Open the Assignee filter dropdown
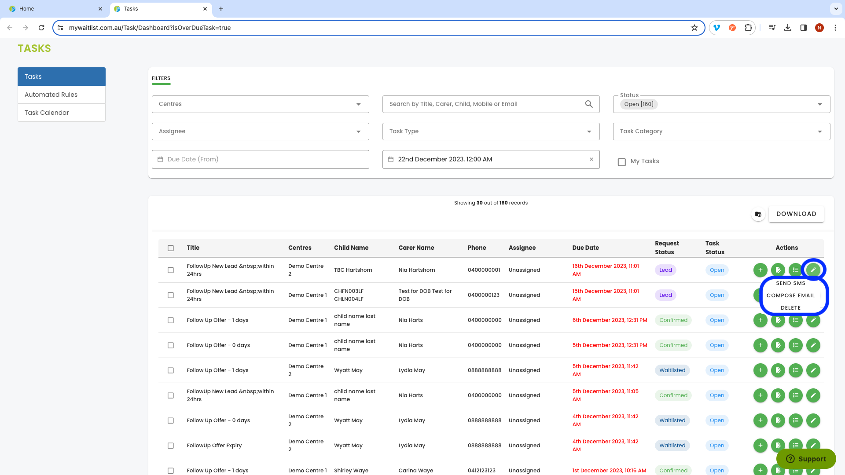This screenshot has height=475, width=845. (260, 132)
